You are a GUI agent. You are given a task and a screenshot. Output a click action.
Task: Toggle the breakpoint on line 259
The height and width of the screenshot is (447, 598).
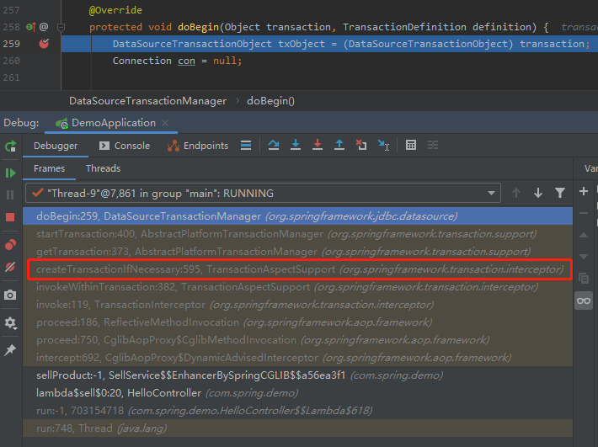[x=45, y=44]
